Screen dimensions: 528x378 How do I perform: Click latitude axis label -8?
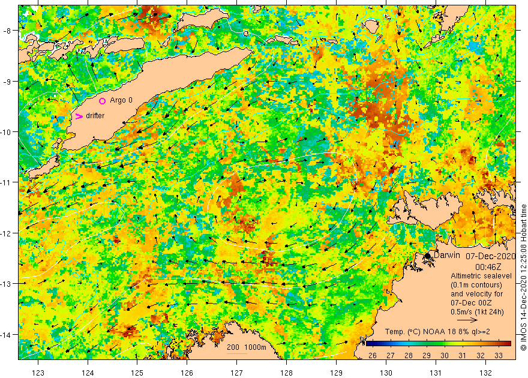[x=7, y=31]
